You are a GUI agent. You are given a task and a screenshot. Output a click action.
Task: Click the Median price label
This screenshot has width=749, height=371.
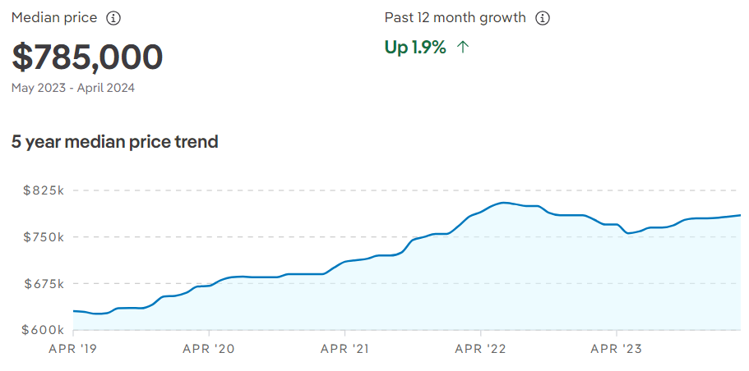click(54, 18)
